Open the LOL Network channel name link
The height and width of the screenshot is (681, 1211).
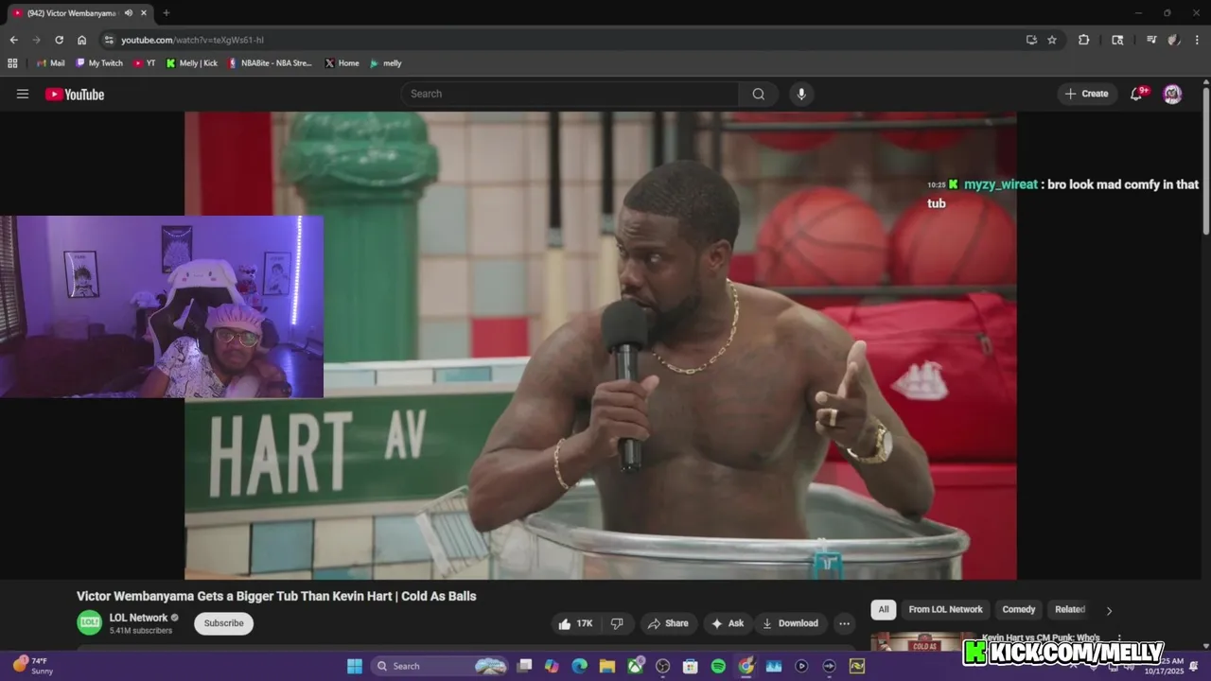[x=138, y=618]
